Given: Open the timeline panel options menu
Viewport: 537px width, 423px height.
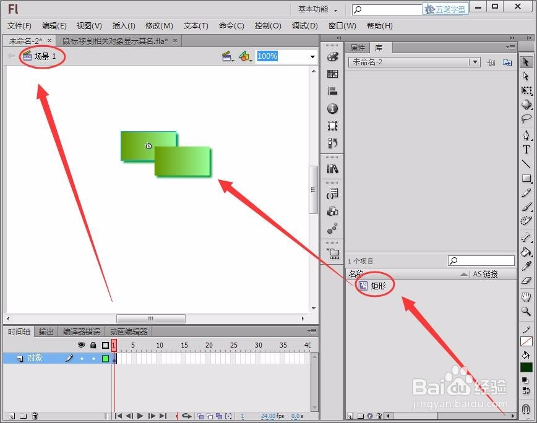Looking at the screenshot, I should pyautogui.click(x=312, y=331).
